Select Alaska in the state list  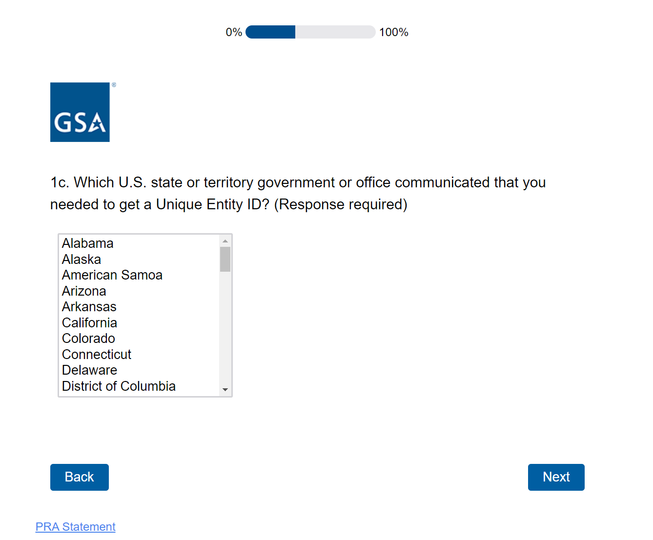[x=82, y=260]
